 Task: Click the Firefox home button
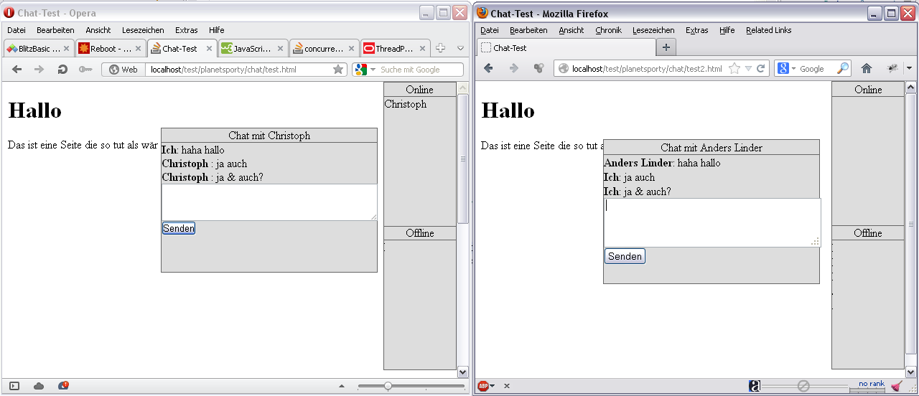(867, 68)
